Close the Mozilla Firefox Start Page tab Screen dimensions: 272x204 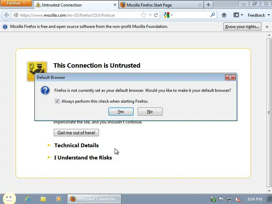pos(200,5)
